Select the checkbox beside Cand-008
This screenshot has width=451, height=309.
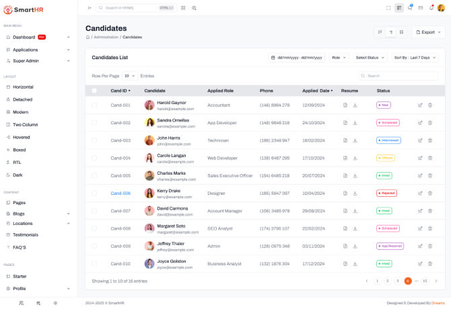94,228
